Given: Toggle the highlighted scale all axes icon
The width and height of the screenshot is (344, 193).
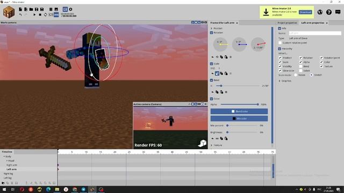Looking at the screenshot, I should 217,73.
